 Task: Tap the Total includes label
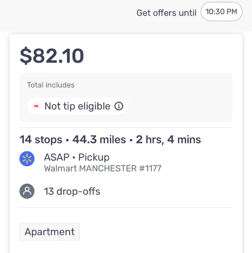point(51,85)
